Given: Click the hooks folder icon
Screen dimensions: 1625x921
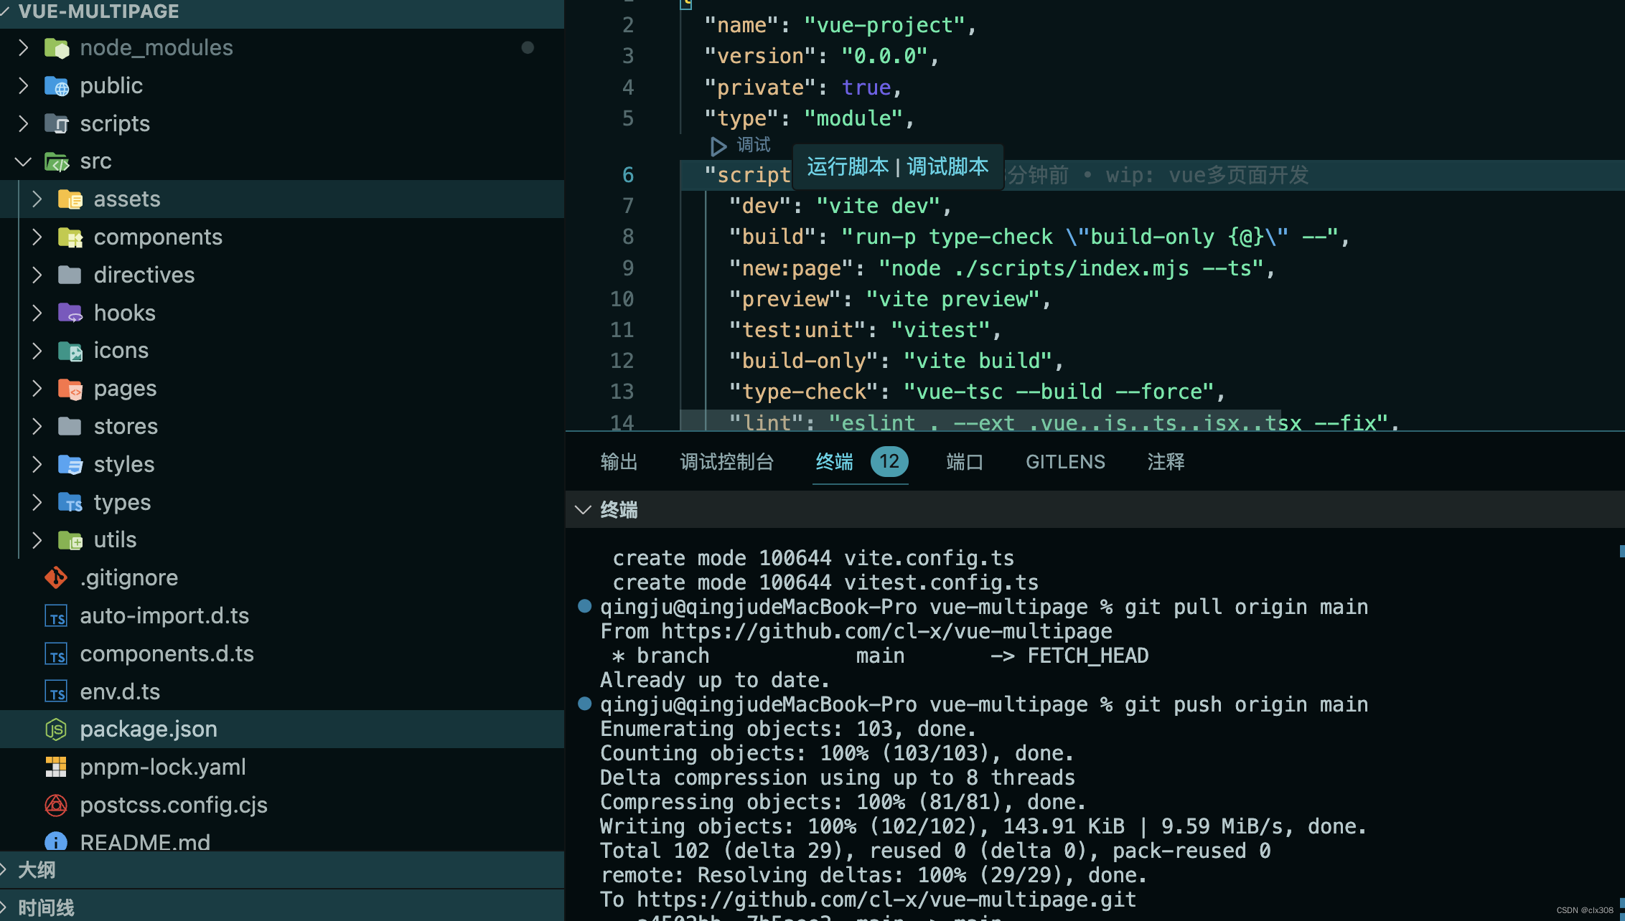Looking at the screenshot, I should coord(70,313).
